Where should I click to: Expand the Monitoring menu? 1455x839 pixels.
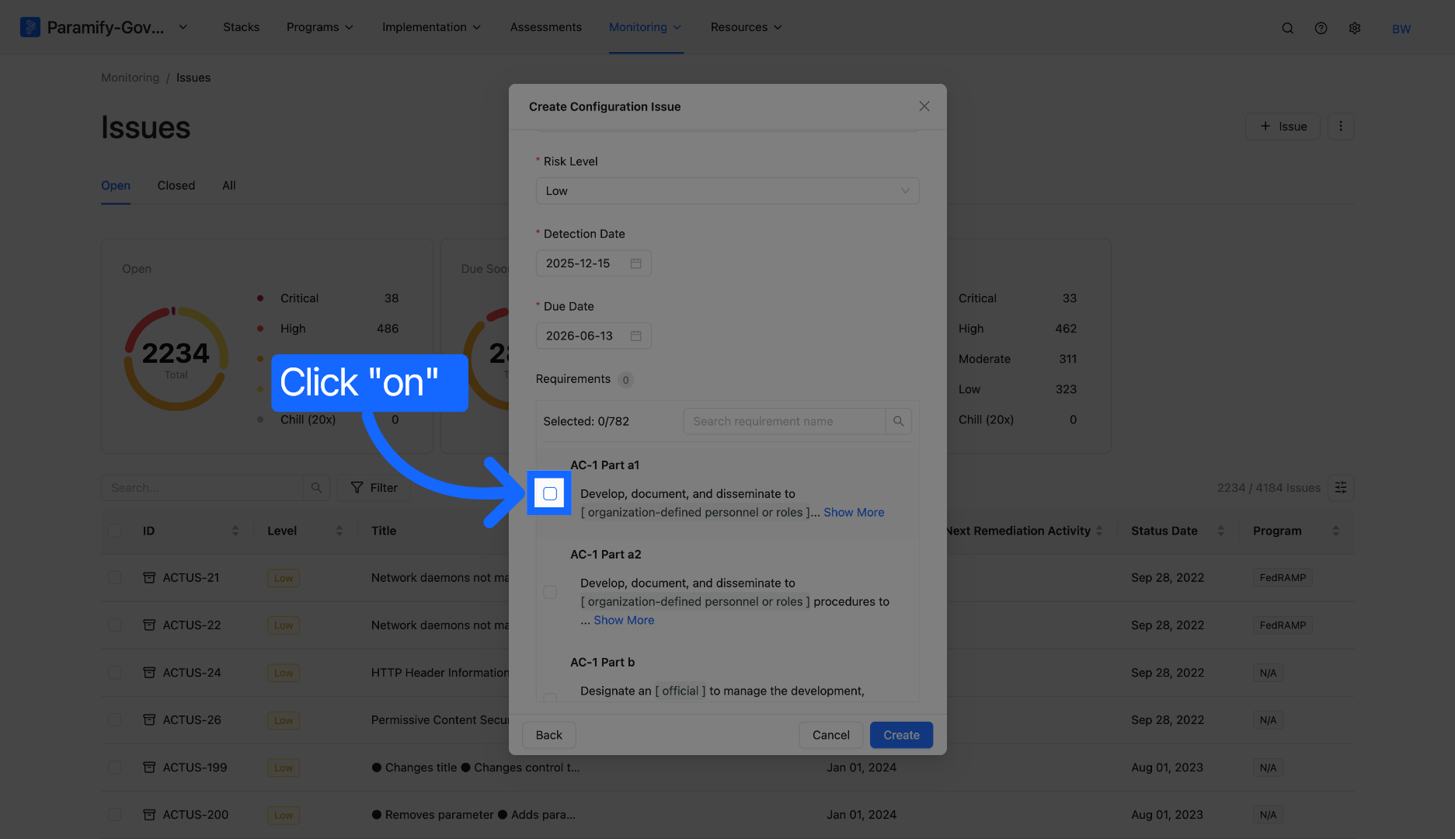645,27
